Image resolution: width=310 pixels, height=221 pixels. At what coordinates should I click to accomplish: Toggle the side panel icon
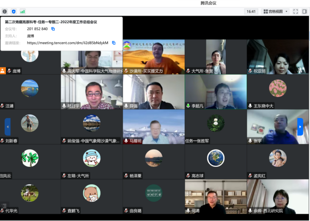coord(304,12)
